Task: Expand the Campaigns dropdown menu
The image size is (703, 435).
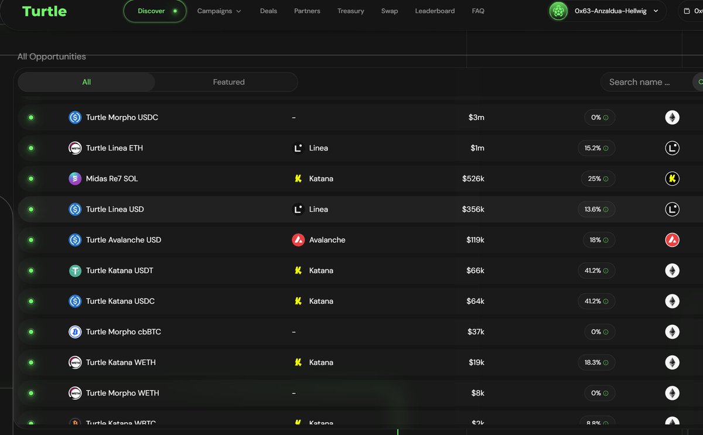Action: pos(219,11)
